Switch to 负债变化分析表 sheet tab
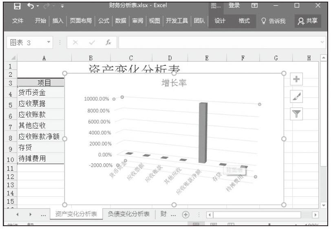This screenshot has height=229, width=331. pyautogui.click(x=128, y=214)
